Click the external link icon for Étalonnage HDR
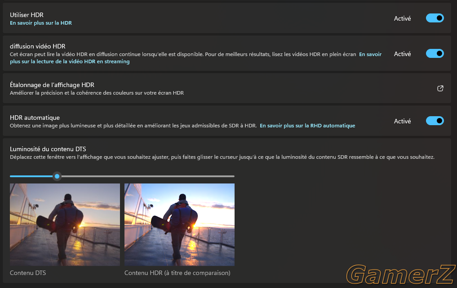 440,88
